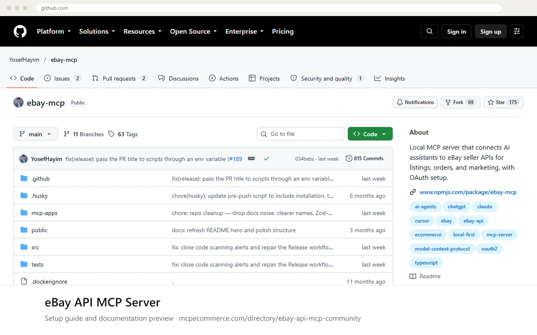Open the mcp-apps folder name
537x335 pixels.
pos(44,213)
